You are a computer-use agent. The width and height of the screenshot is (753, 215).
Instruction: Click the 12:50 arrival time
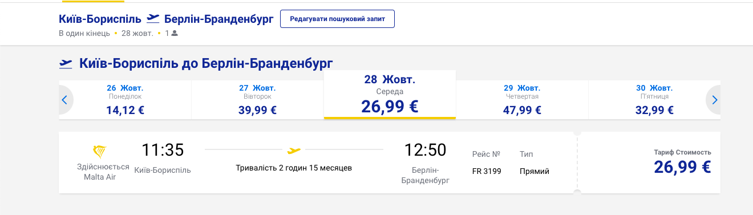click(x=425, y=150)
